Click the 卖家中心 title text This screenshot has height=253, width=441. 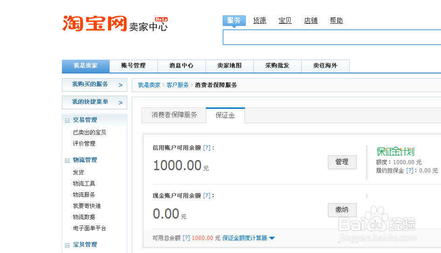point(149,27)
